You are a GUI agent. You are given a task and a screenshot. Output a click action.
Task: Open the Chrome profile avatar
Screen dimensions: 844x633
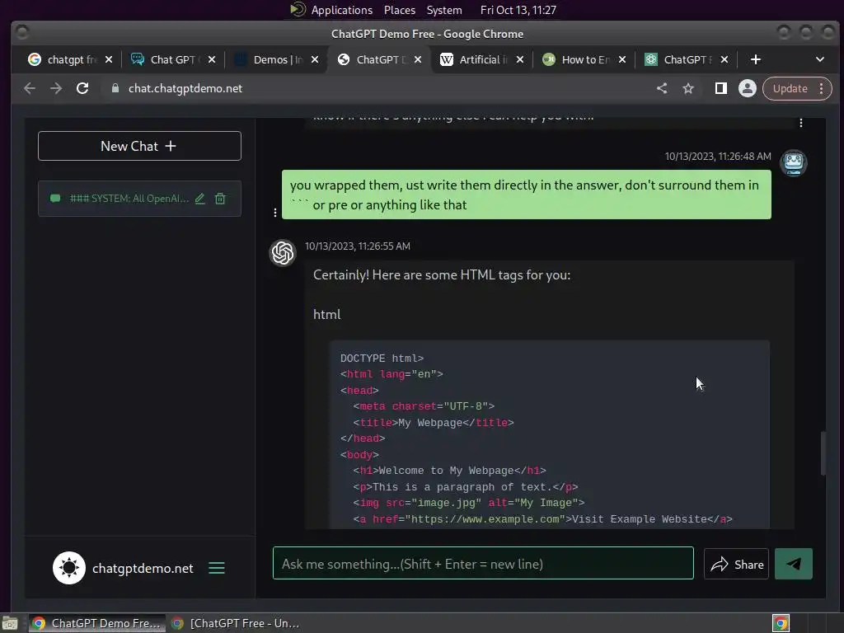click(x=747, y=88)
